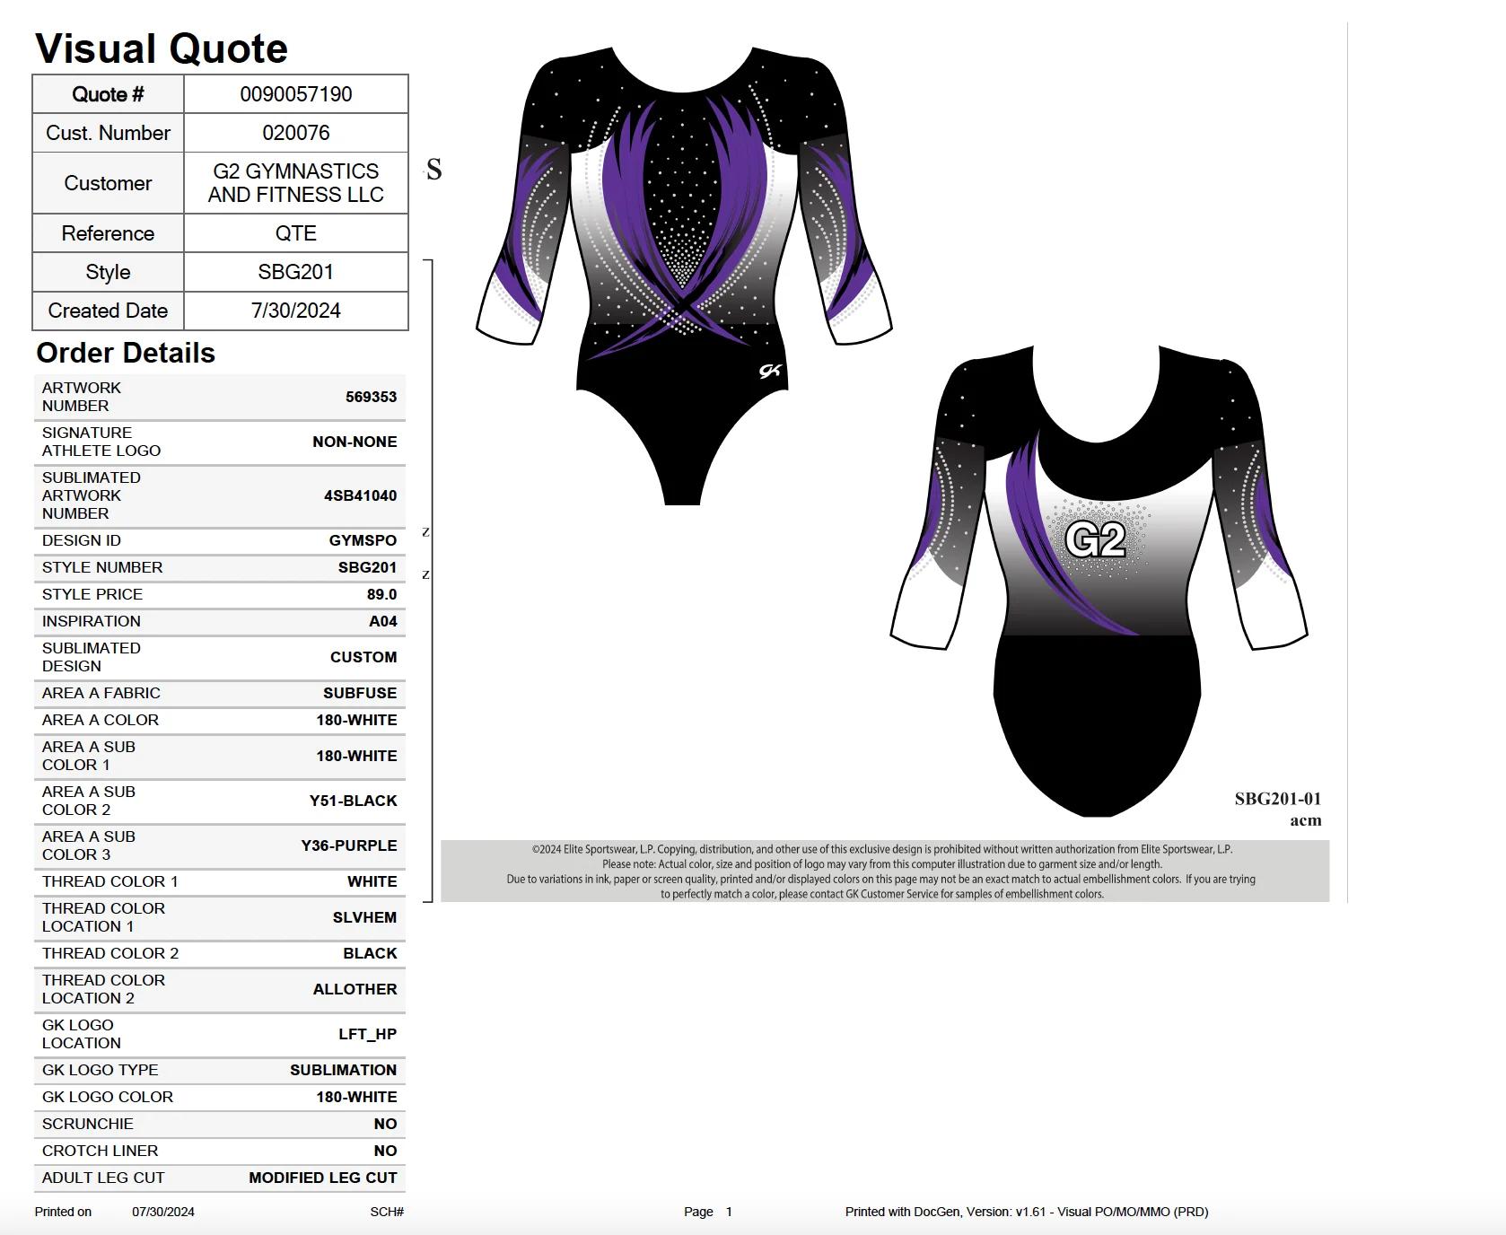The image size is (1506, 1235).
Task: Click the Page 1 footer indicator
Action: tap(708, 1212)
